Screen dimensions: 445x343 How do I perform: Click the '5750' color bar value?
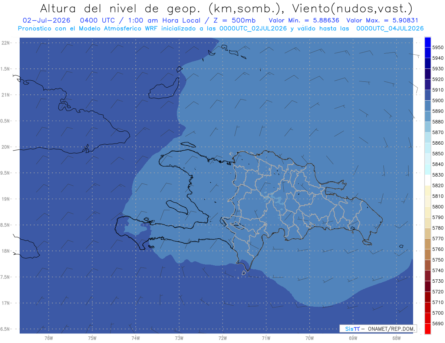coord(438,260)
